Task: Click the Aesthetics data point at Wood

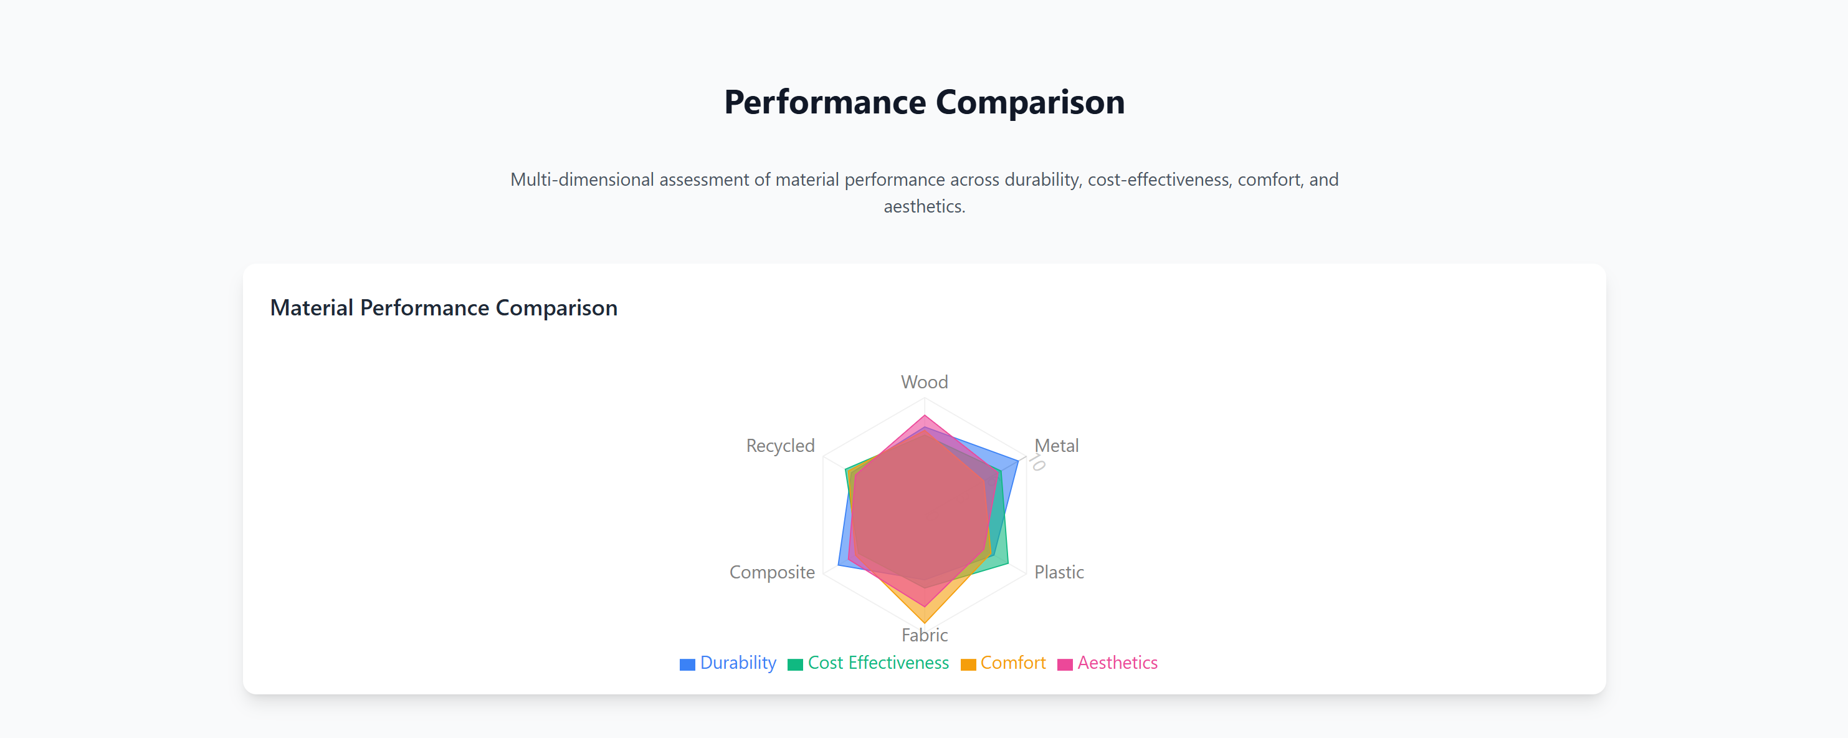Action: (x=925, y=416)
